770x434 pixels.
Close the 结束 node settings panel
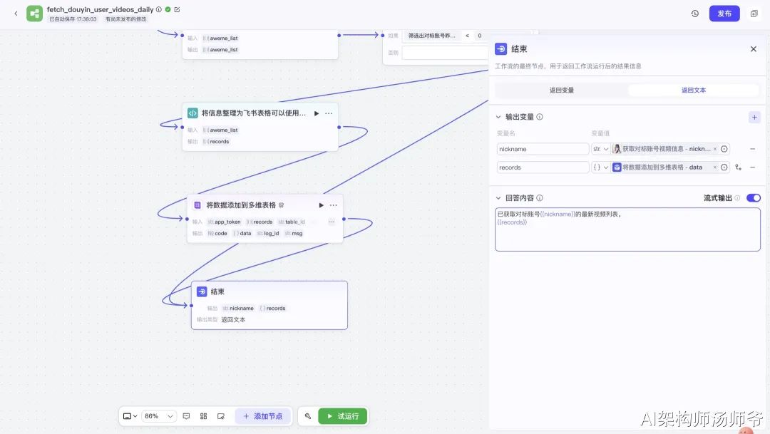pos(754,48)
